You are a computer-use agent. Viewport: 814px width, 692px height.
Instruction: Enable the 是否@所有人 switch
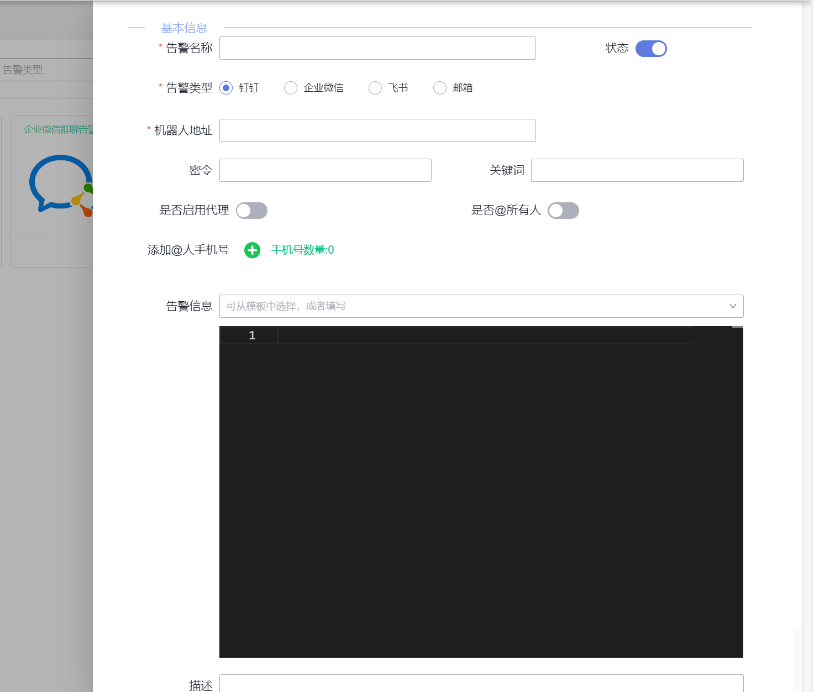pyautogui.click(x=563, y=211)
